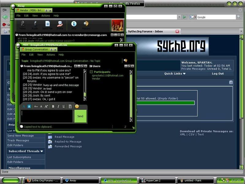Image resolution: width=245 pixels, height=184 pixels.
Task: Open Send New Message link
Action: [x=21, y=136]
